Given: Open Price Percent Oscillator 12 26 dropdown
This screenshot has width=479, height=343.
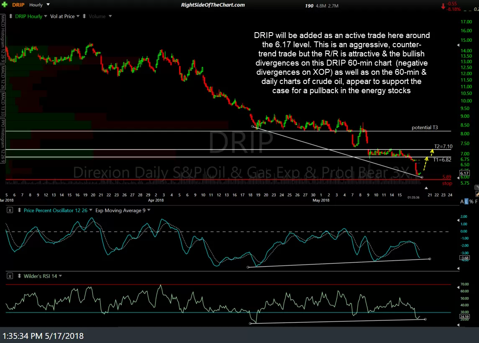Looking at the screenshot, I should pyautogui.click(x=91, y=210).
